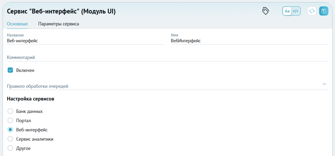
Task: Click the refresh arrows icon
Action: [312, 11]
